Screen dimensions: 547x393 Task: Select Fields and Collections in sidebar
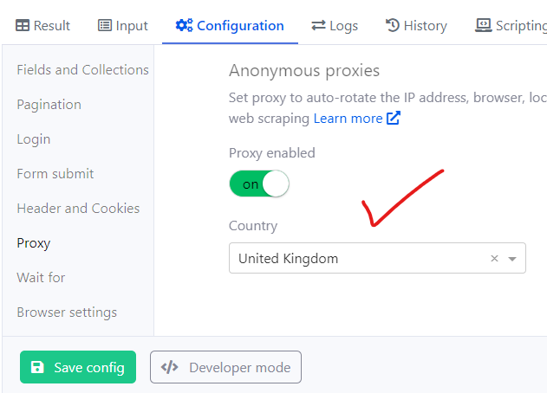(82, 69)
